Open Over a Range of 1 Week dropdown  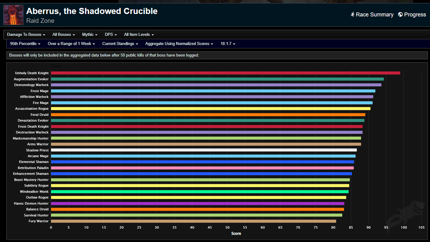tap(71, 44)
